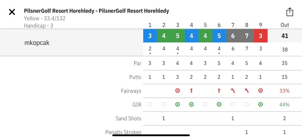Toggle the green GIR circle on hole 3
The height and width of the screenshot is (139, 302).
178,104
